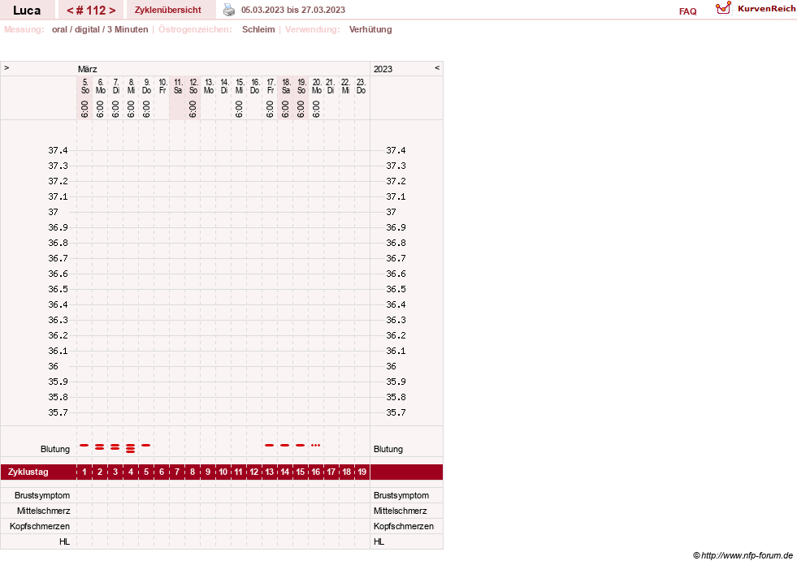Select the 11. Sa date column header
Viewport: 797px width, 565px height.
click(x=177, y=86)
